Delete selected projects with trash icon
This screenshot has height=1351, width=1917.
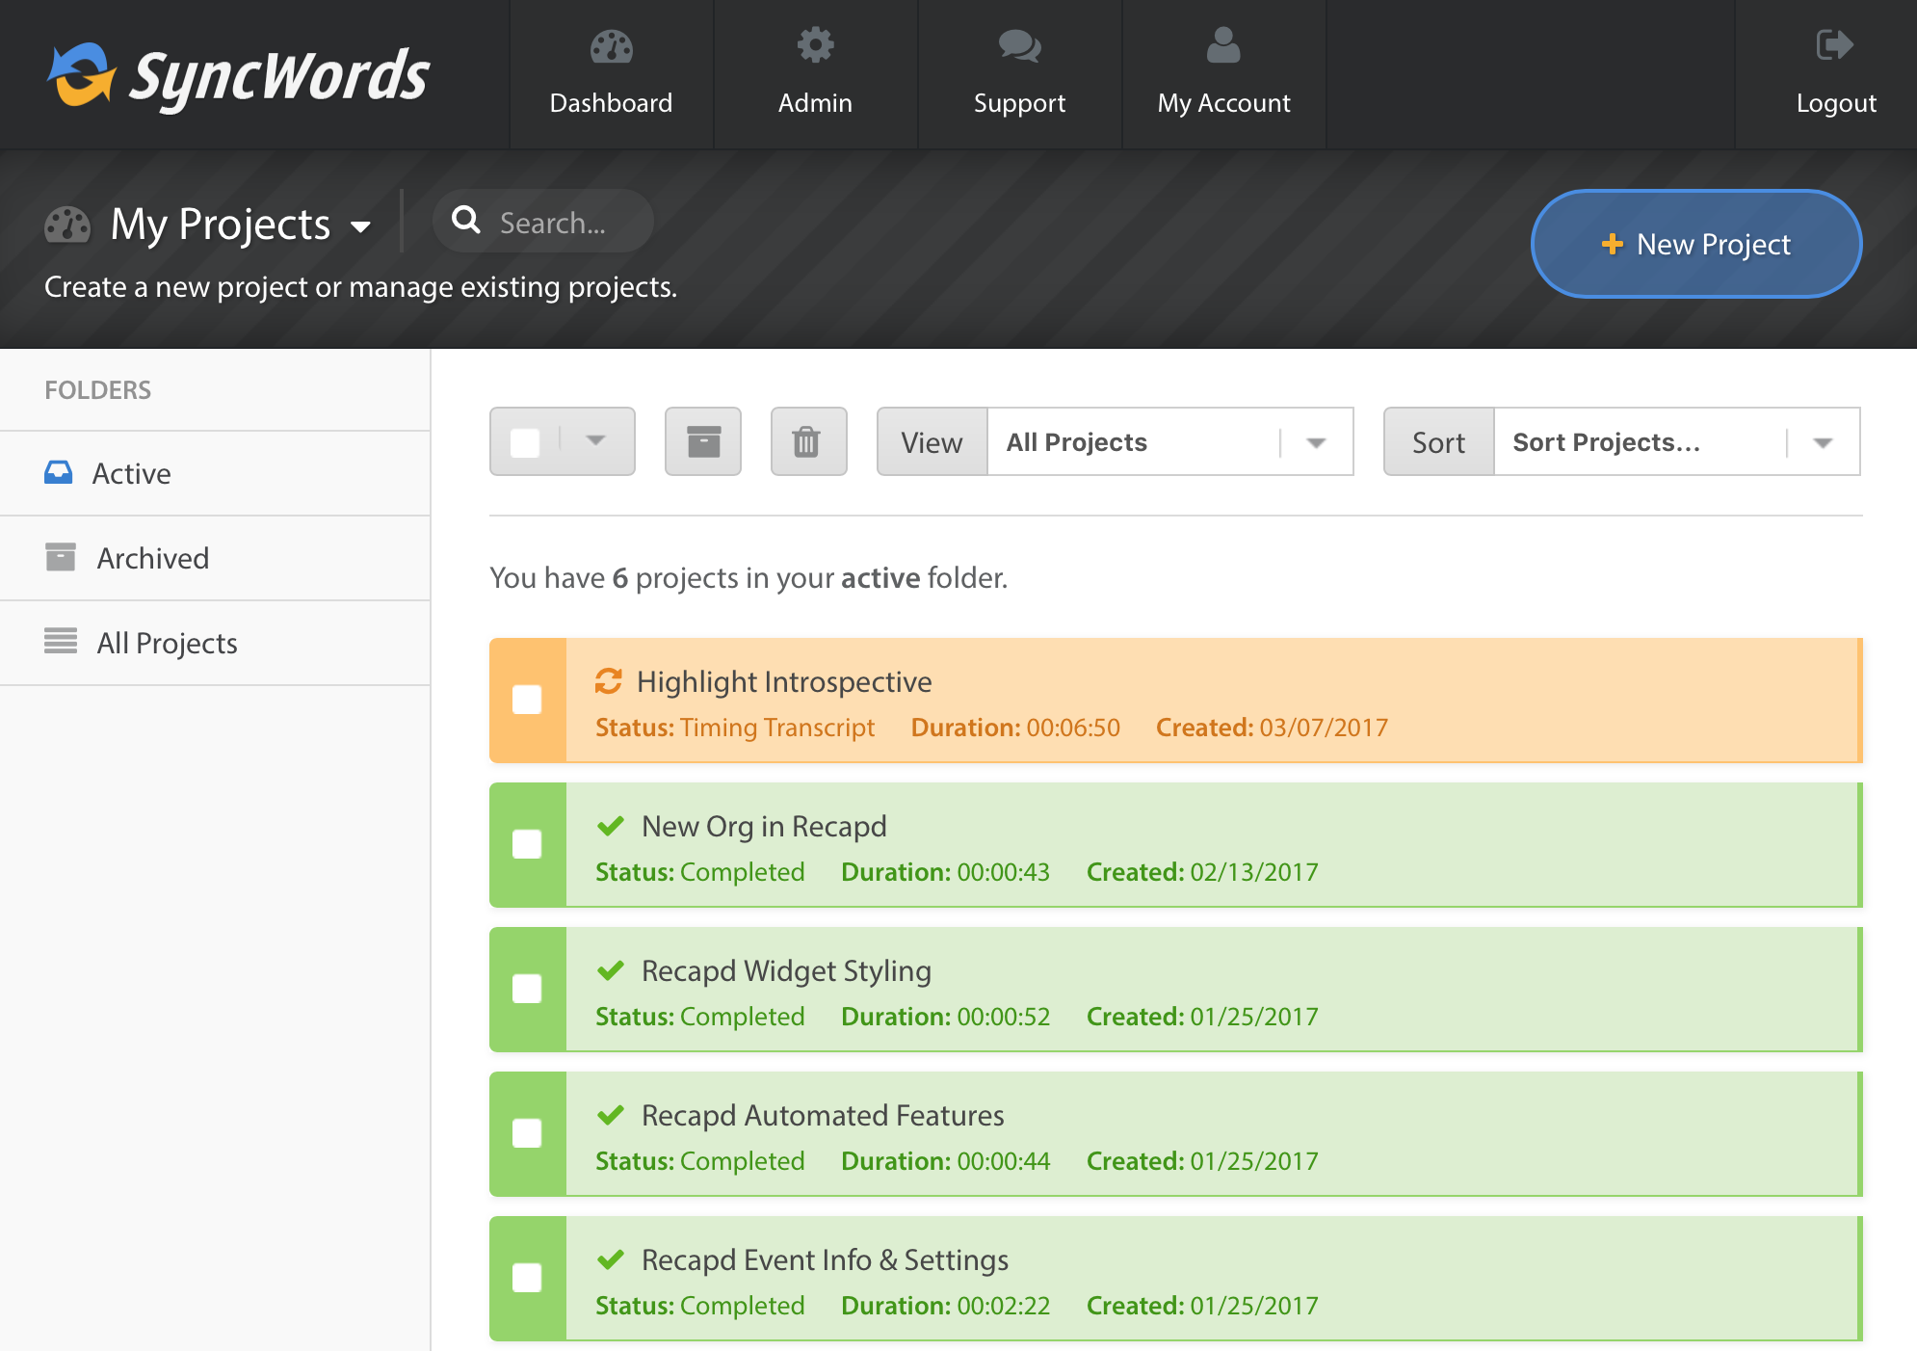point(809,441)
